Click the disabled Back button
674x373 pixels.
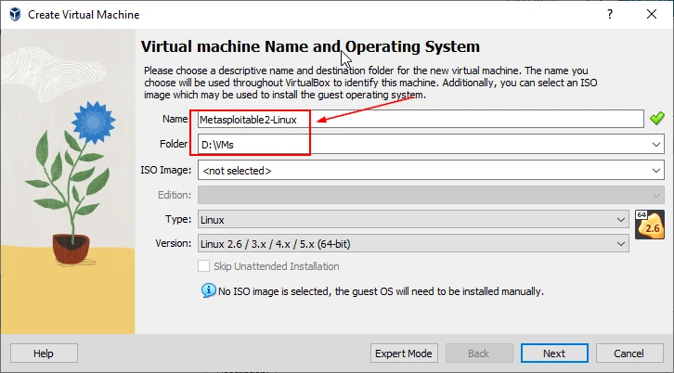[479, 354]
